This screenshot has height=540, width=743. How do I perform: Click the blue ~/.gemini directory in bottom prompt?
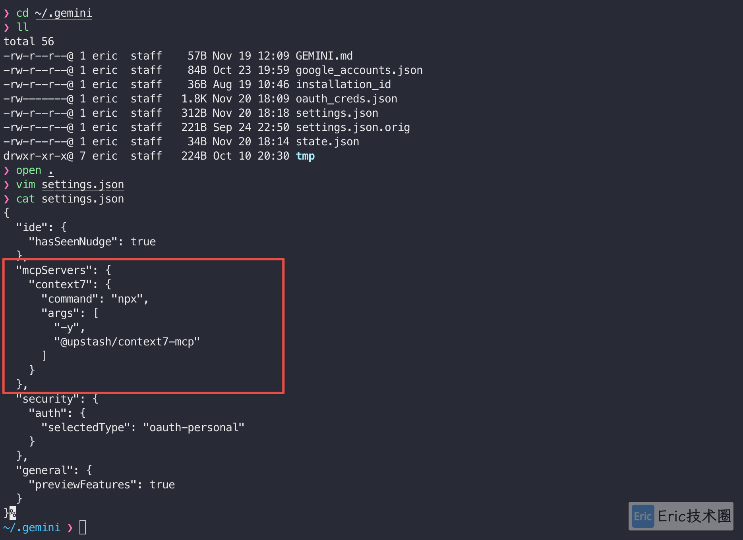point(32,528)
